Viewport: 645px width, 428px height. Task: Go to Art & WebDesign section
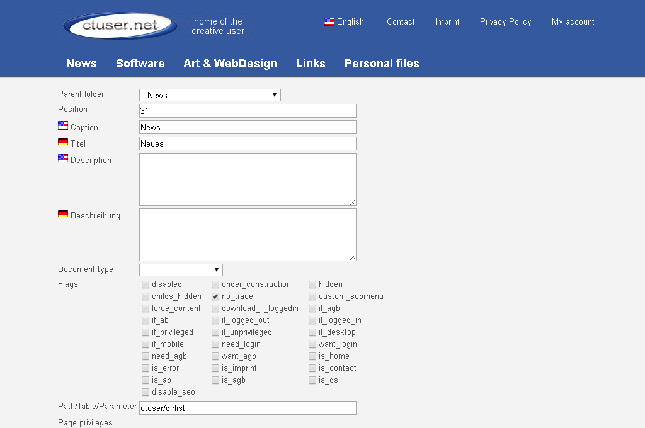click(x=230, y=64)
